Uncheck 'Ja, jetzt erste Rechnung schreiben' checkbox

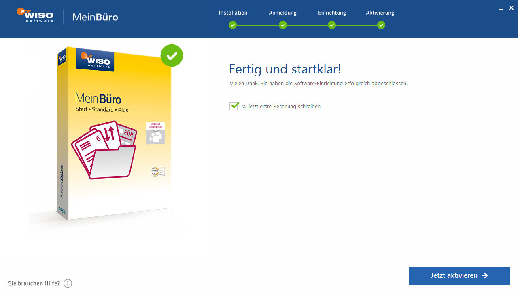[234, 106]
